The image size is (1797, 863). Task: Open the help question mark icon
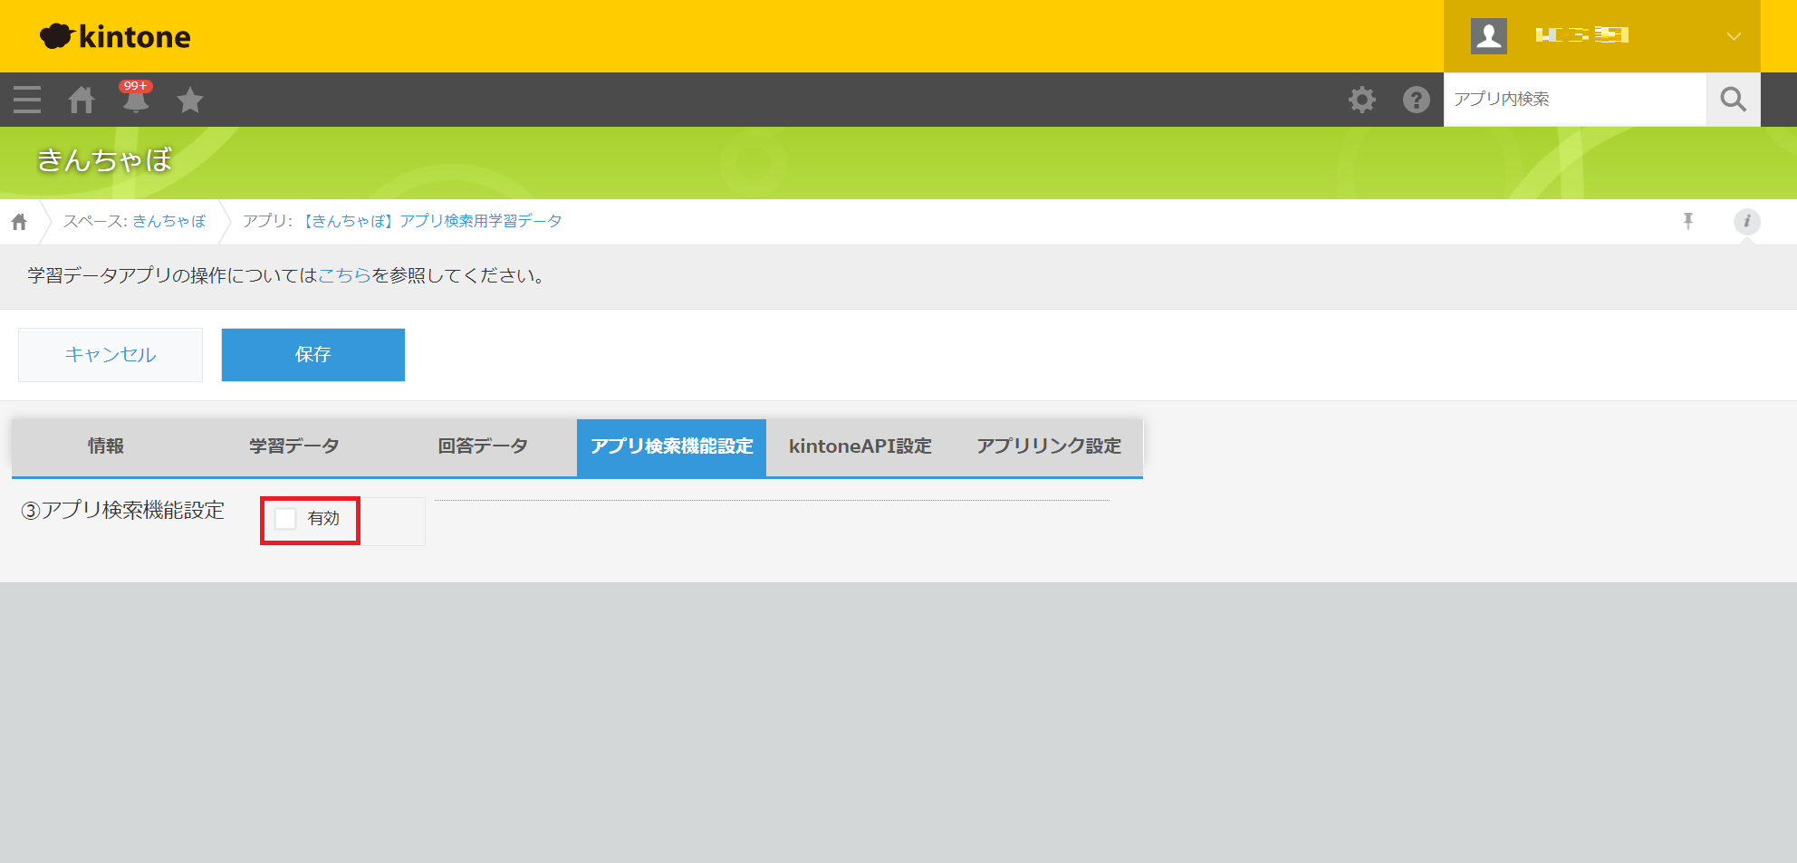click(x=1416, y=100)
